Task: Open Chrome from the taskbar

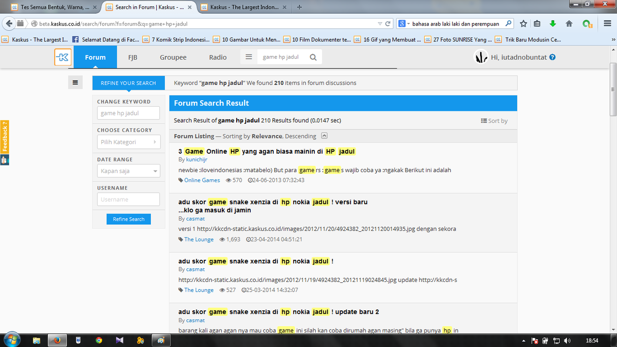Action: 99,340
